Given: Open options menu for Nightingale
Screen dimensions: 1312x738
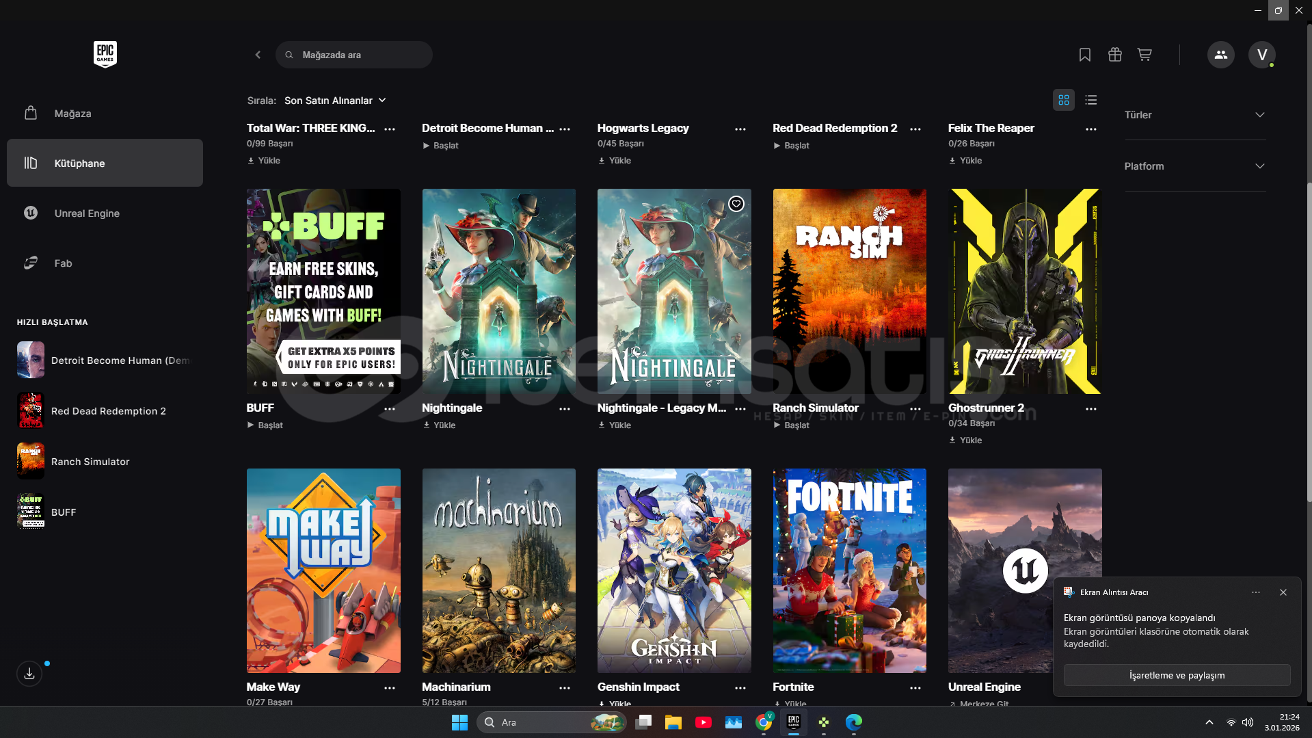Looking at the screenshot, I should click(x=565, y=408).
